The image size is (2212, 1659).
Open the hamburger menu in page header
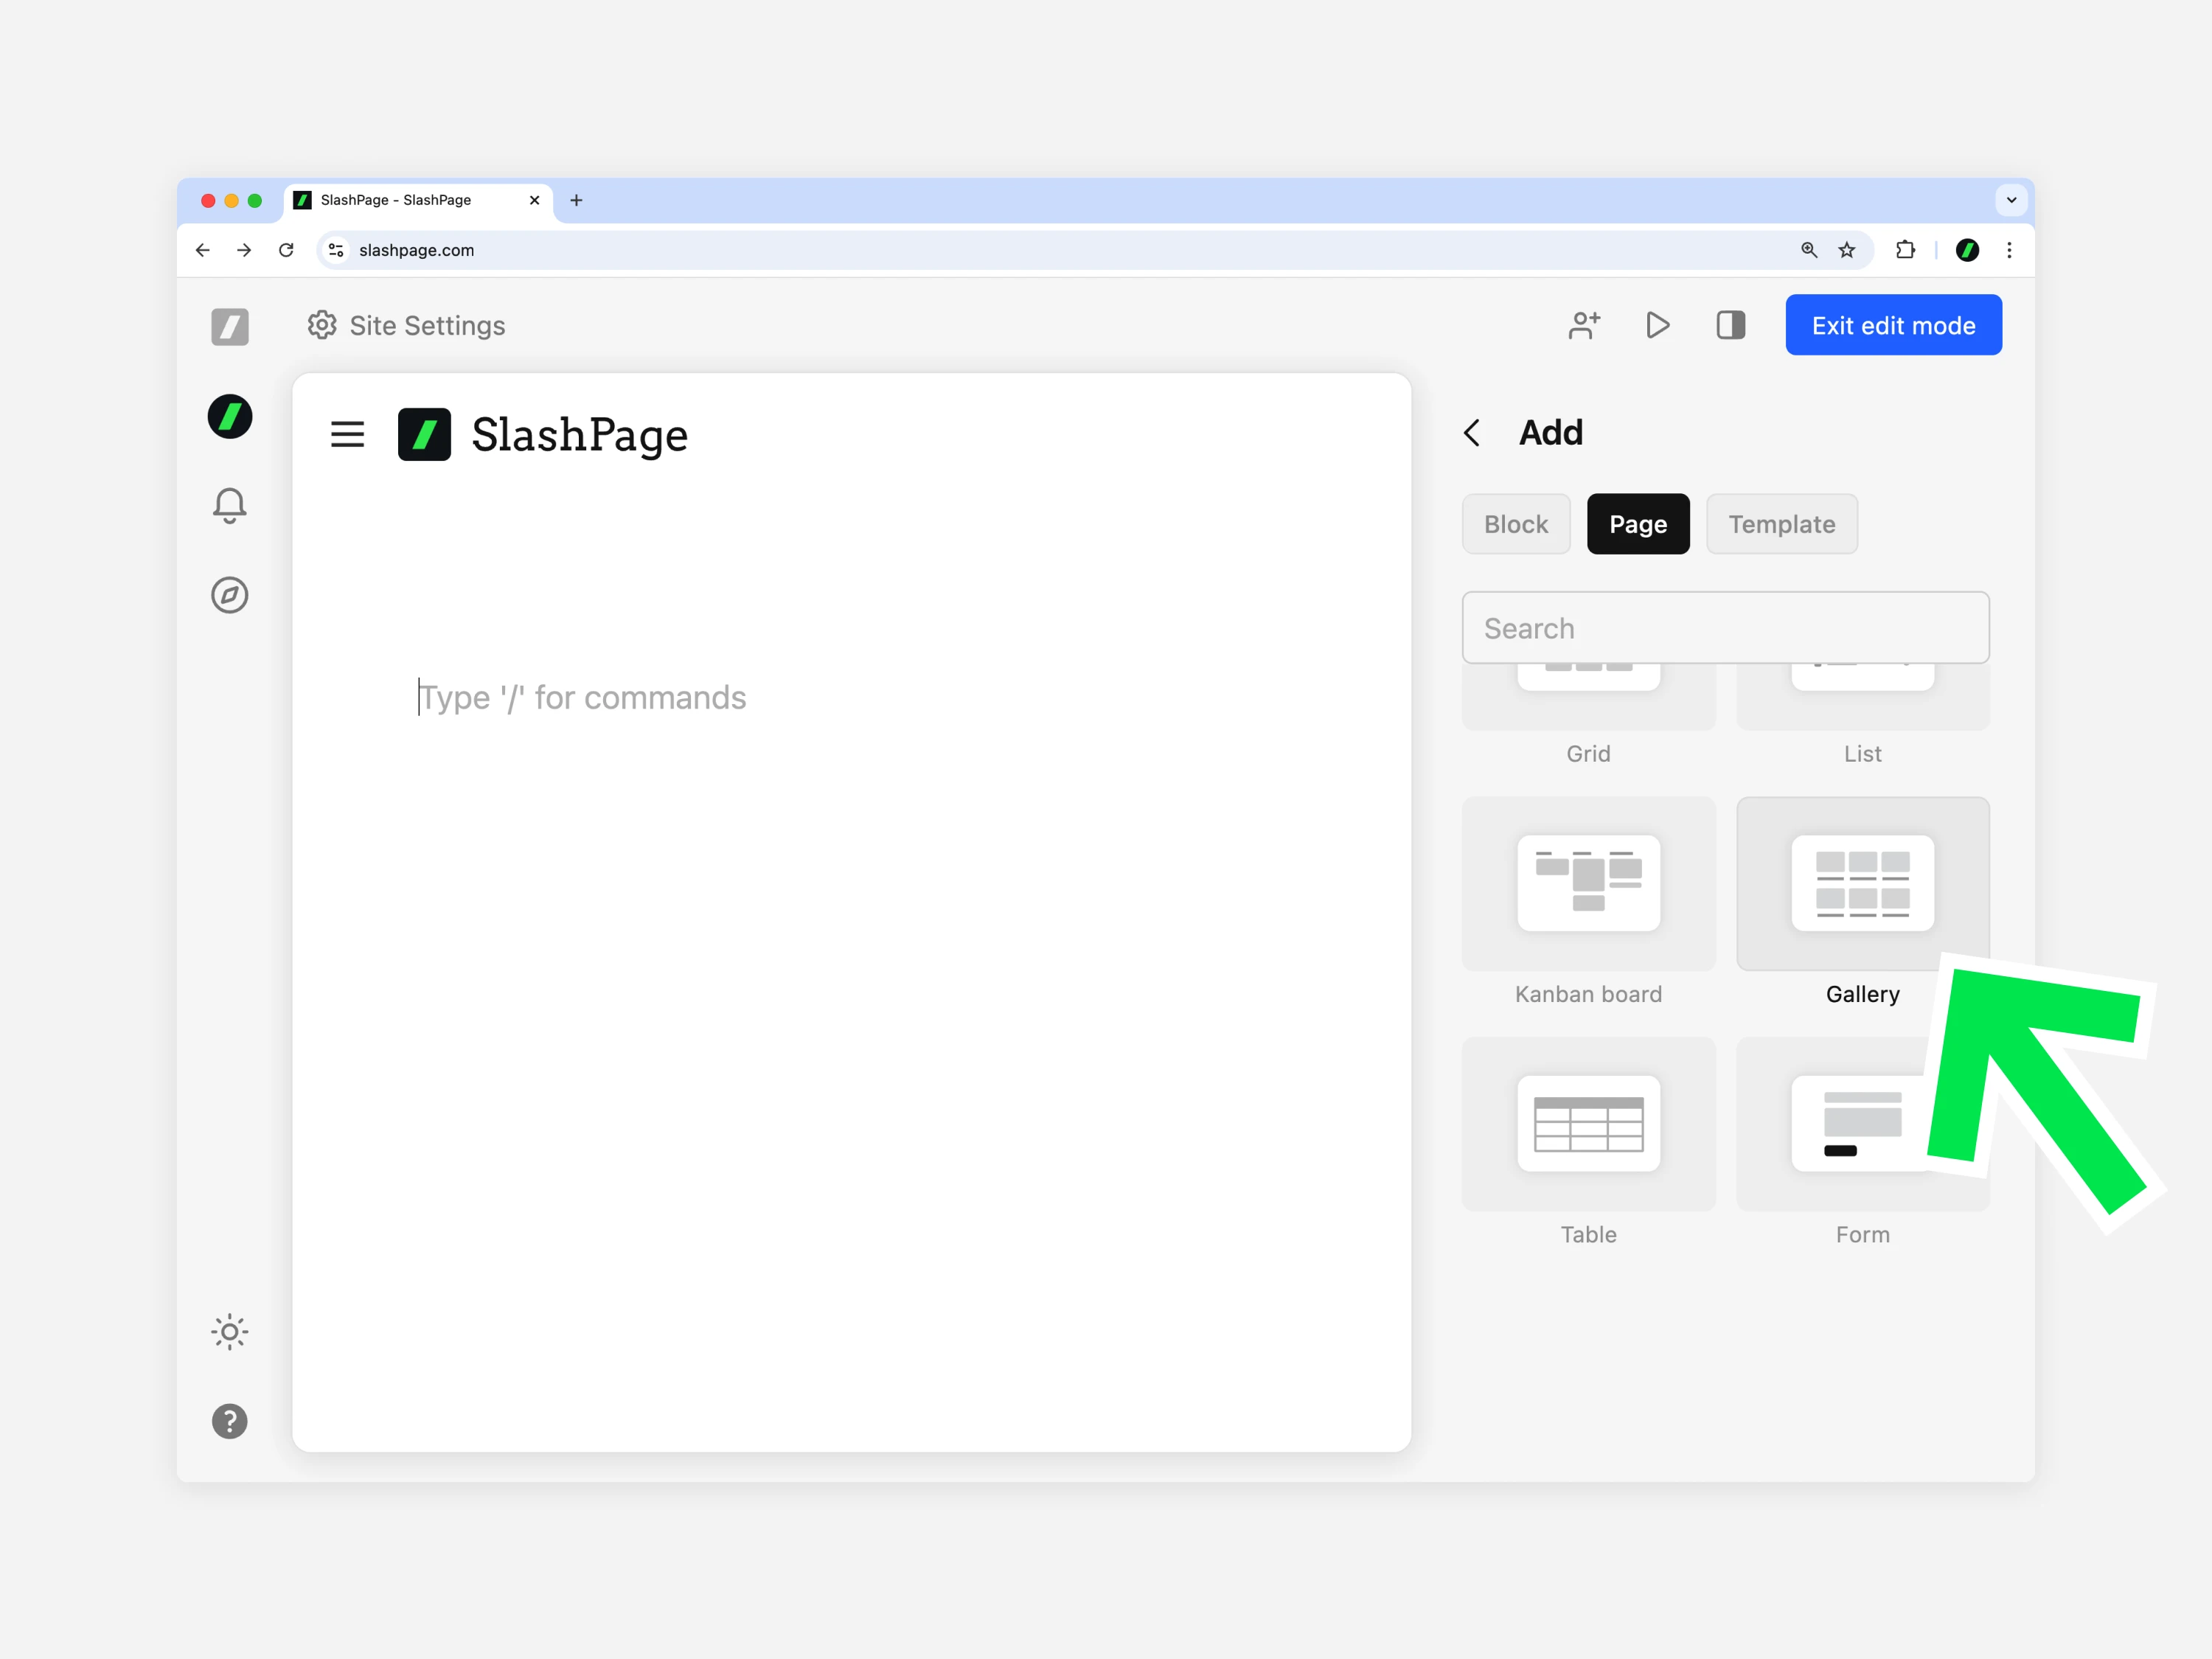coord(348,434)
